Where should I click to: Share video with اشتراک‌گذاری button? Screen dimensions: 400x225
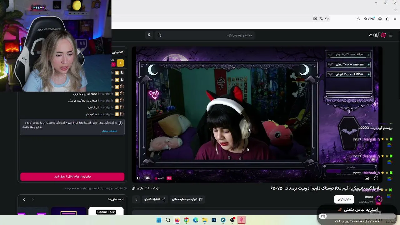click(x=155, y=199)
